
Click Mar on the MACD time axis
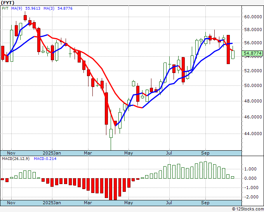[88, 203]
